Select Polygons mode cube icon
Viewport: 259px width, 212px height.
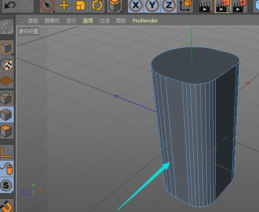coord(6,131)
